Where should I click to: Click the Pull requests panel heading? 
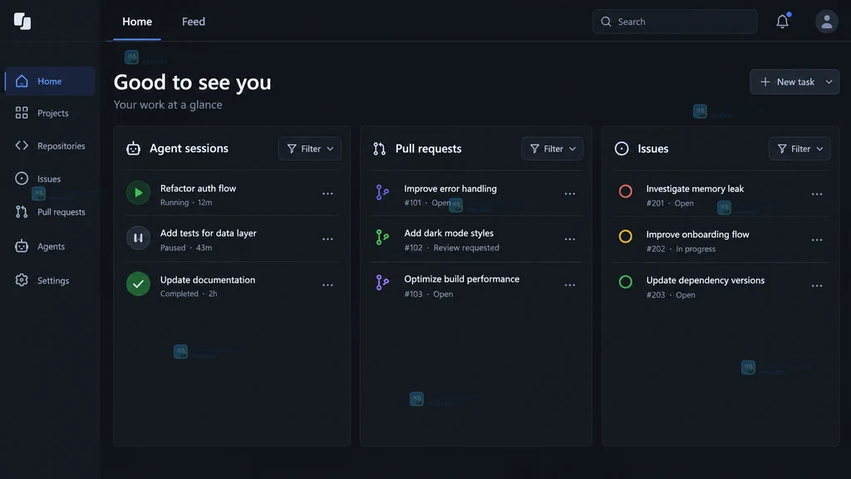point(428,149)
